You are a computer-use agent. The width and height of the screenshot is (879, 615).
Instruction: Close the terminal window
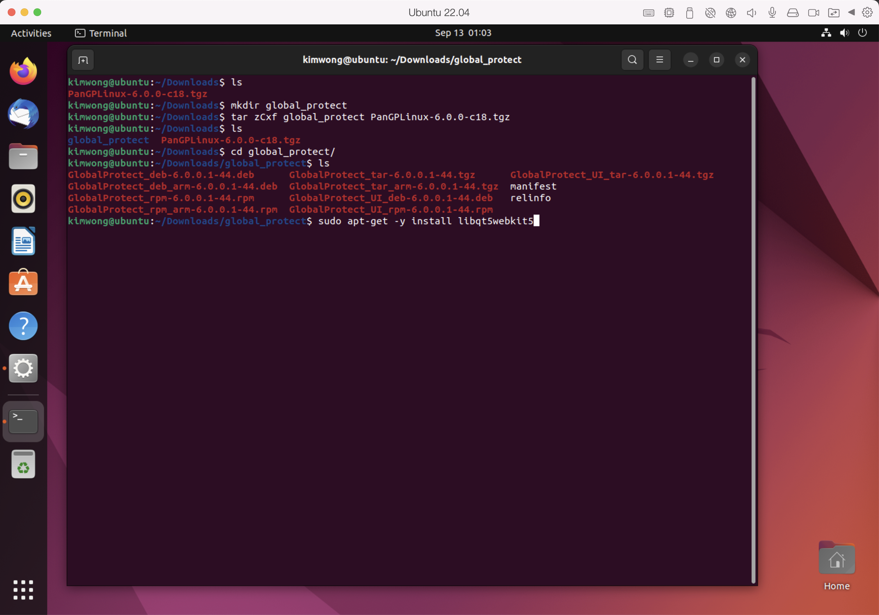point(742,60)
